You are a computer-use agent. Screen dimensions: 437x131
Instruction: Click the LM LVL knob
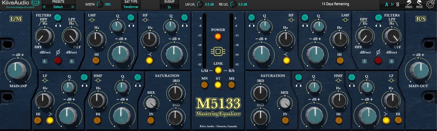(x=200, y=4)
